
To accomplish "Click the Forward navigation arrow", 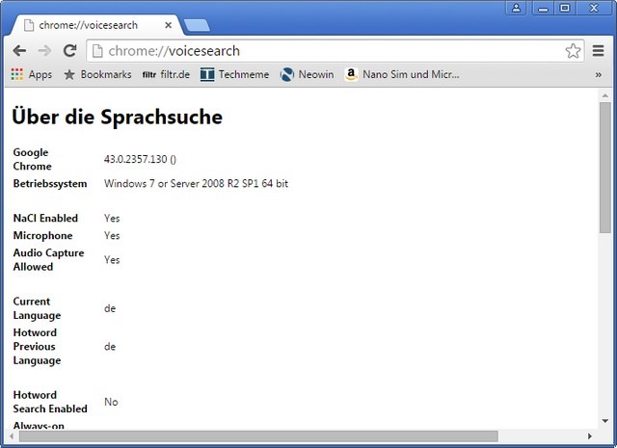I will [44, 51].
